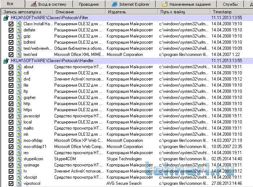
Task: Disable the javascript handler checkbox
Action: pos(11,116)
